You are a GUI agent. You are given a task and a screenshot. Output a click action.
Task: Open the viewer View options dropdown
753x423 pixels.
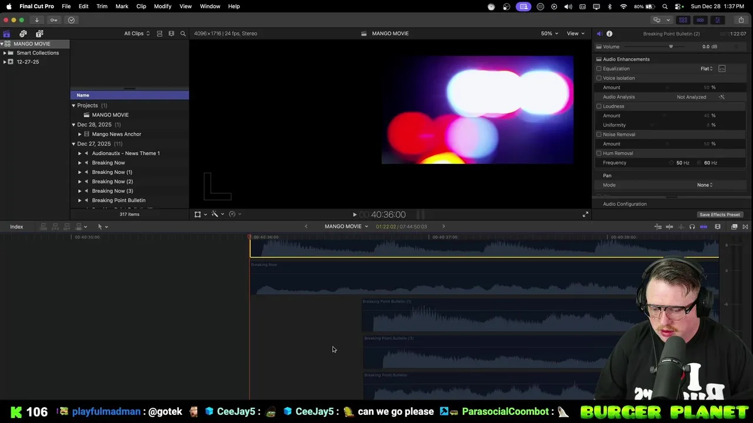[x=575, y=33]
